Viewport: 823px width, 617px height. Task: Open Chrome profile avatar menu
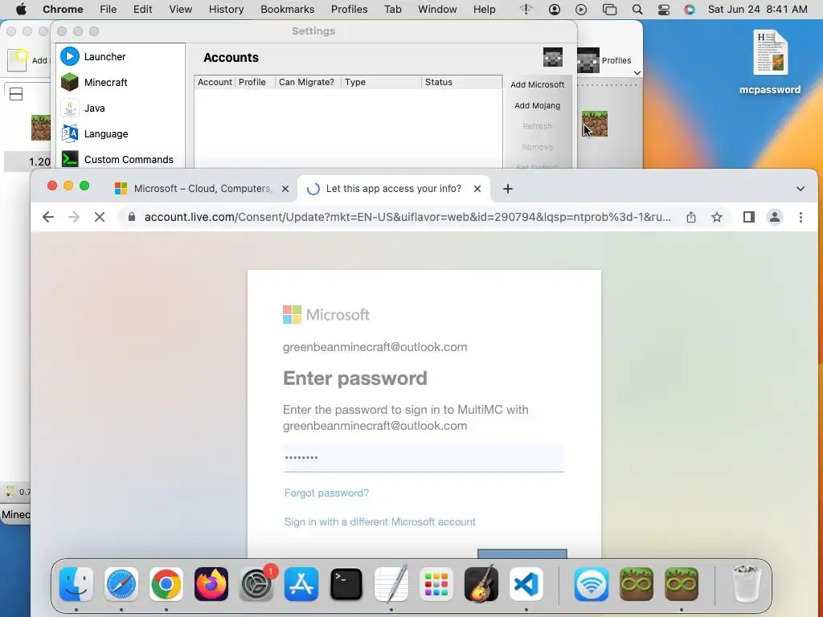(774, 217)
